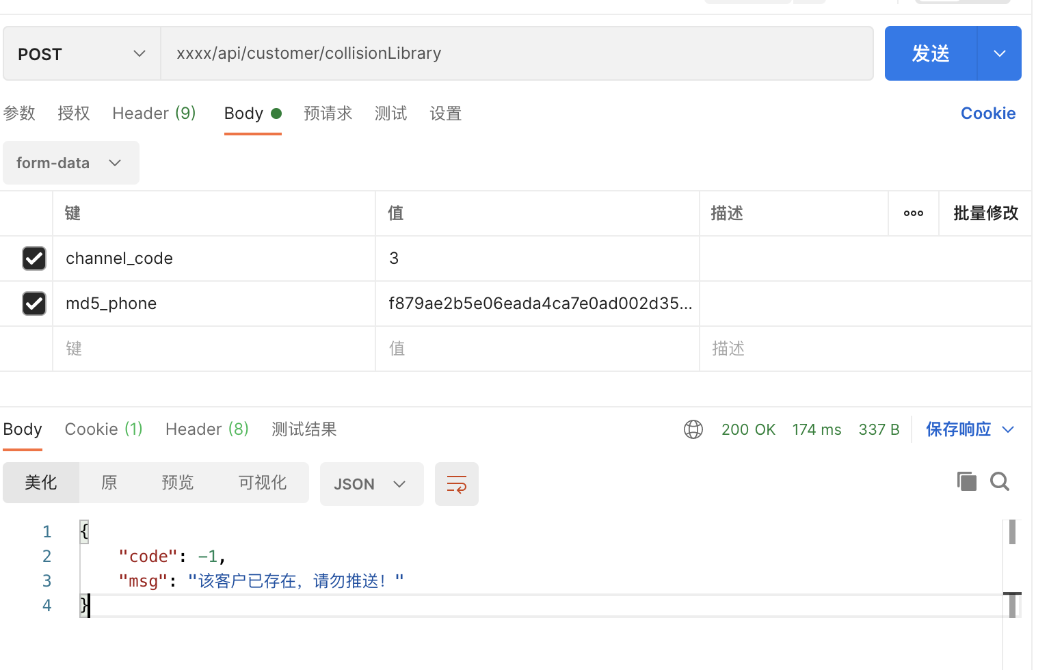Click the globe network icon
This screenshot has width=1049, height=670.
[x=693, y=429]
